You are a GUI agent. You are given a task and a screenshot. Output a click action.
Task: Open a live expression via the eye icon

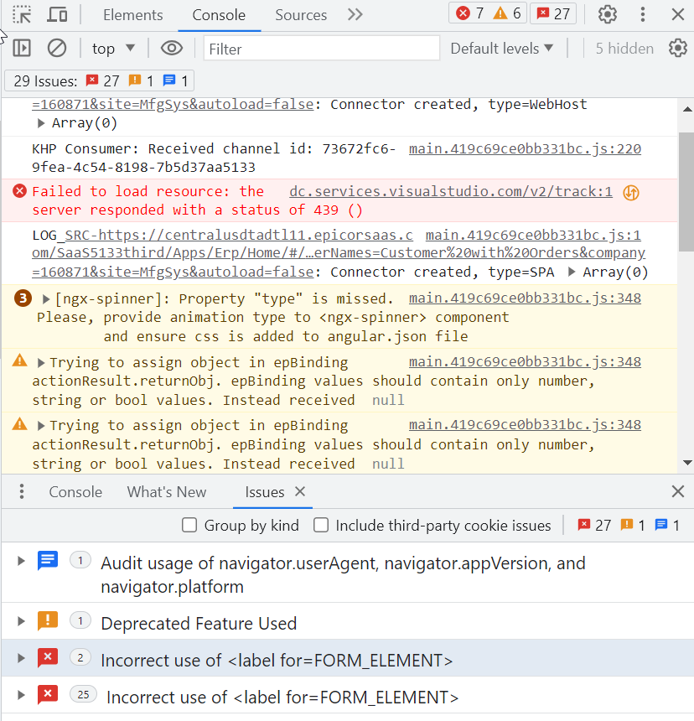(171, 48)
